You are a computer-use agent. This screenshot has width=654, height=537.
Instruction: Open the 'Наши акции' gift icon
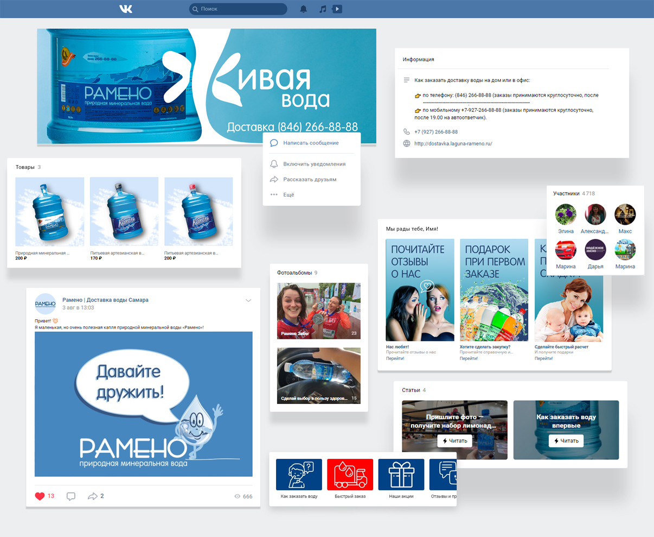coord(401,475)
